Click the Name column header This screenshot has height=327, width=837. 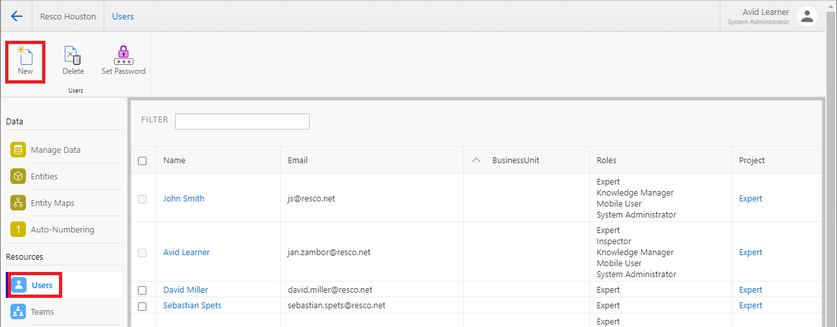point(174,161)
